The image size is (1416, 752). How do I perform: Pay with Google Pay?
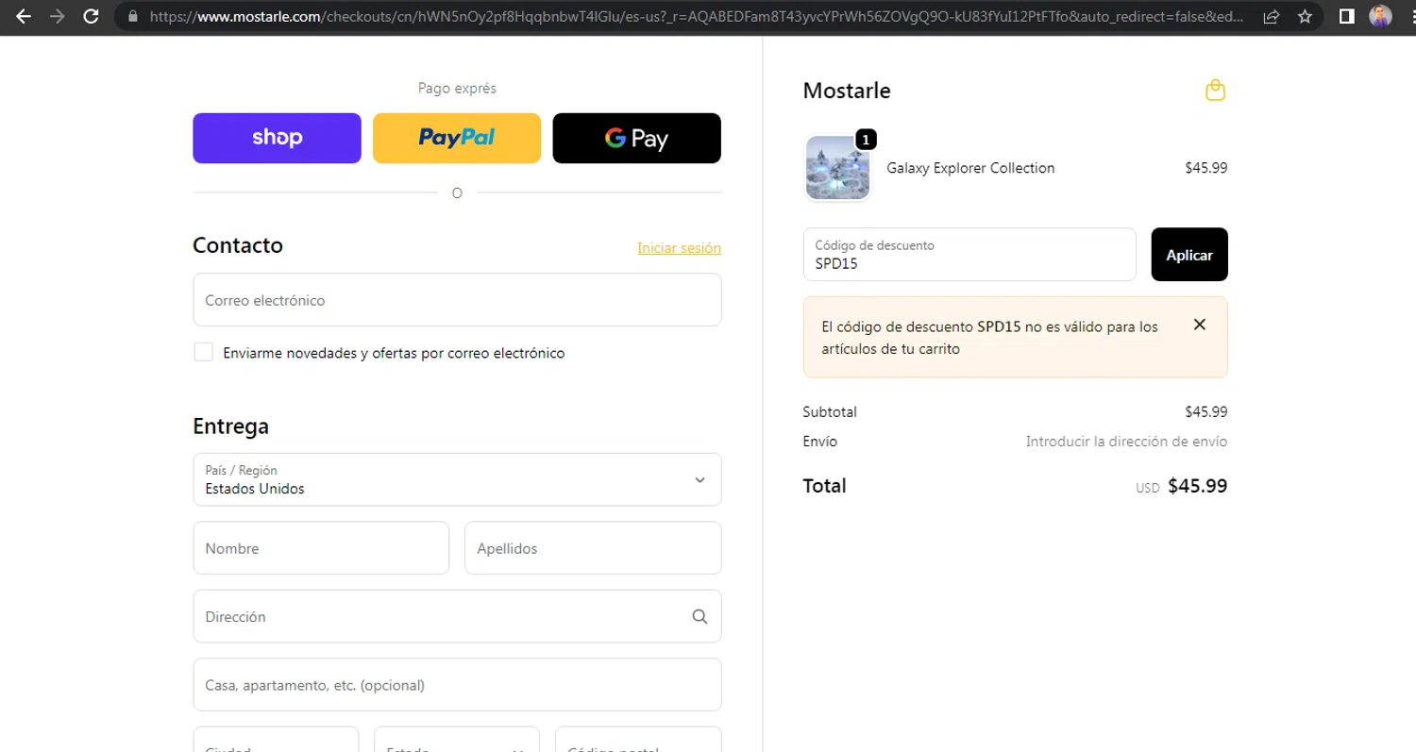tap(636, 138)
